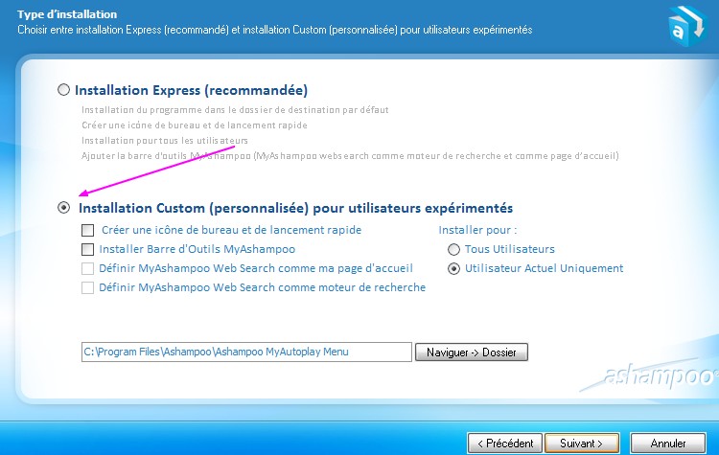Enable Installer Barre d'Outils MyAshampoo checkbox
The image size is (719, 455).
pyautogui.click(x=87, y=249)
